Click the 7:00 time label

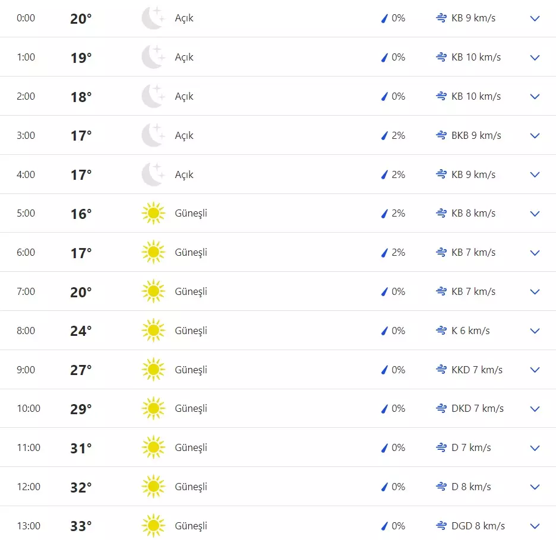coord(26,291)
